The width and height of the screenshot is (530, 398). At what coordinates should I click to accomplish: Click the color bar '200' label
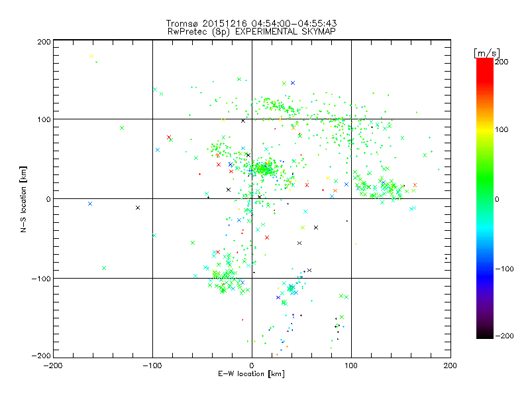coord(502,62)
